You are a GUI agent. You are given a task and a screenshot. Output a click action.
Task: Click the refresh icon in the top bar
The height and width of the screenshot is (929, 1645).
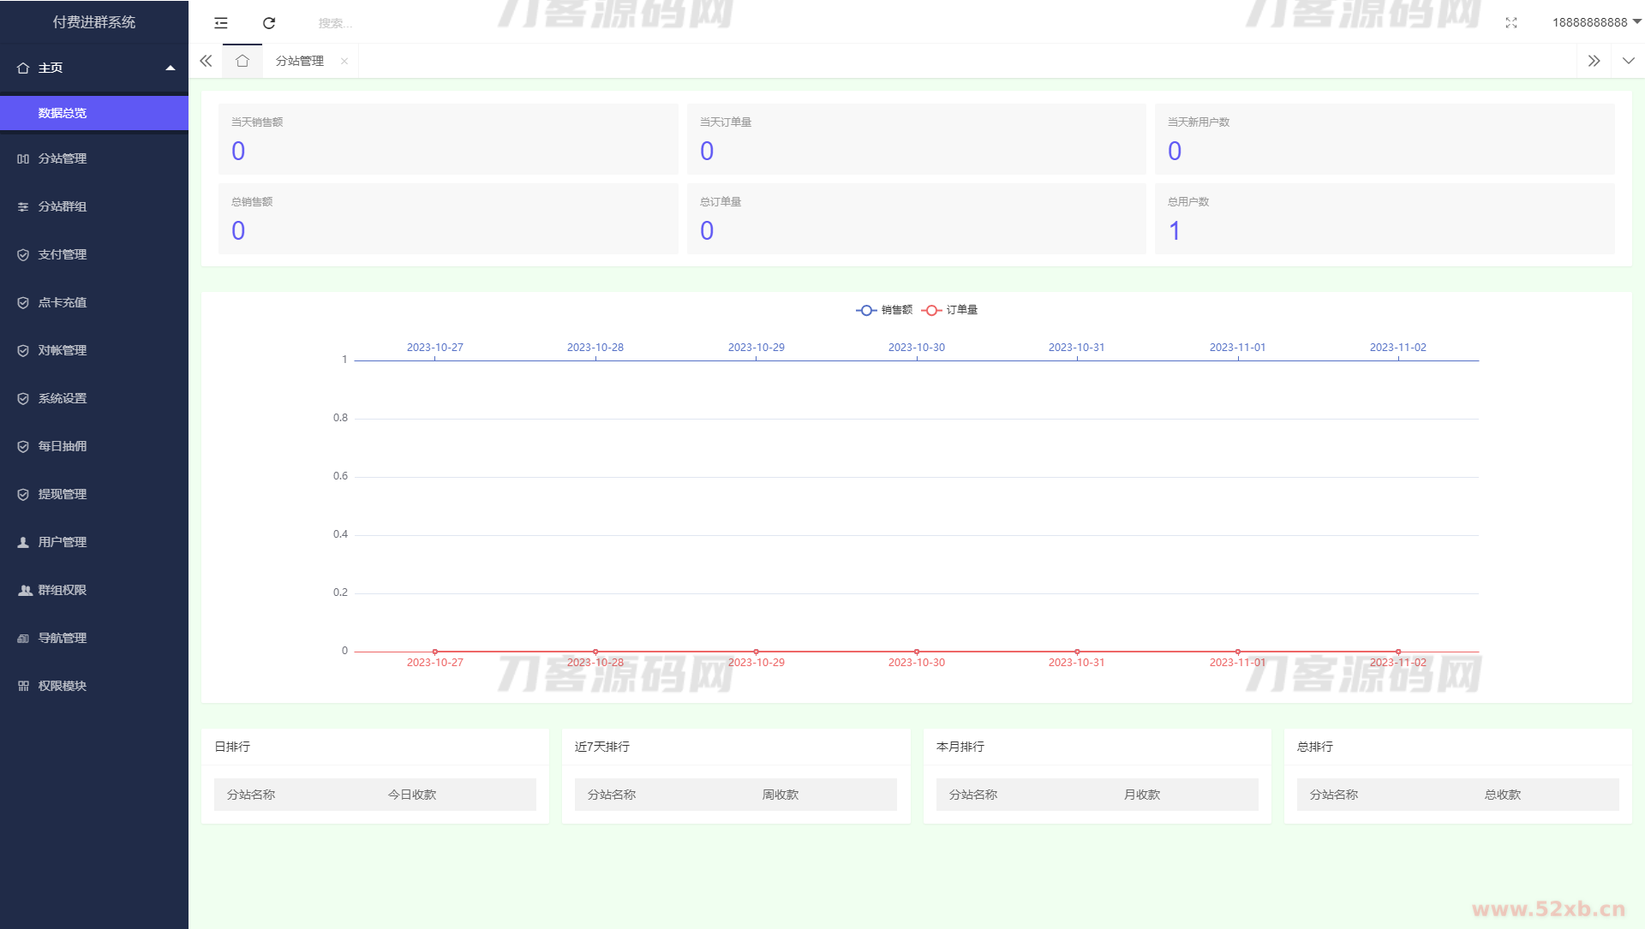(x=269, y=23)
